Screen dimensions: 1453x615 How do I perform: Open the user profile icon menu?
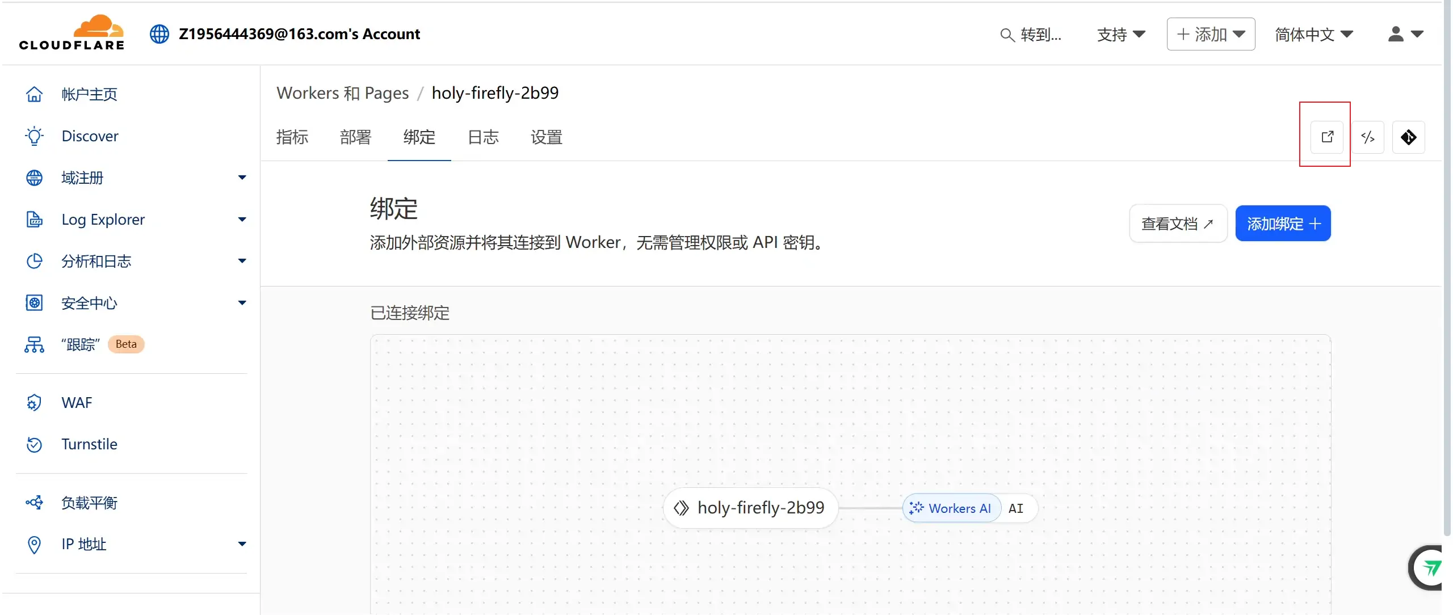pyautogui.click(x=1405, y=34)
